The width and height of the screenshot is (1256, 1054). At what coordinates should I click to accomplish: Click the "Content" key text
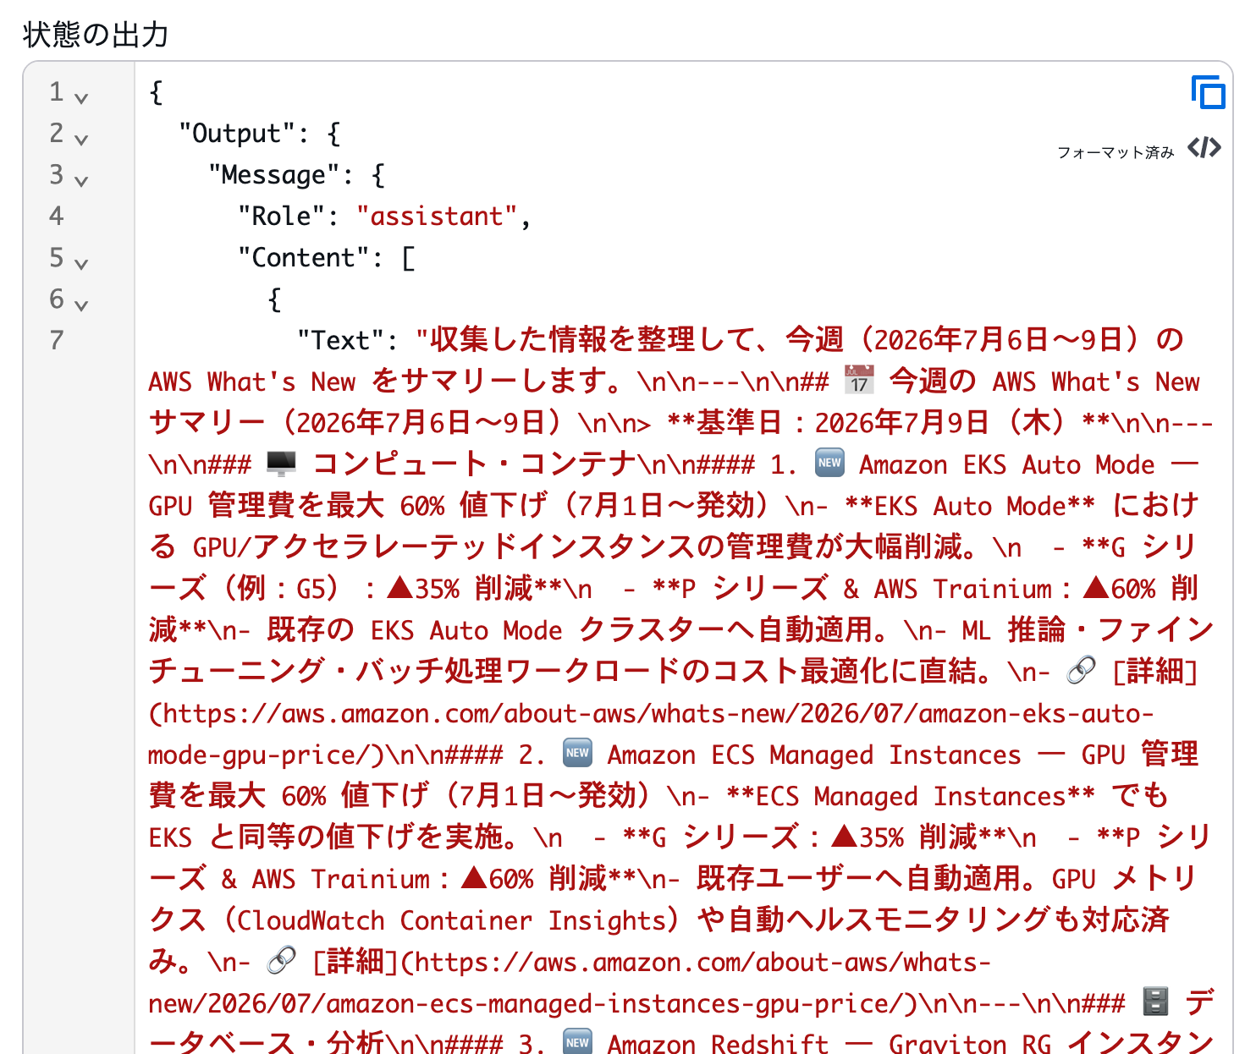(303, 258)
